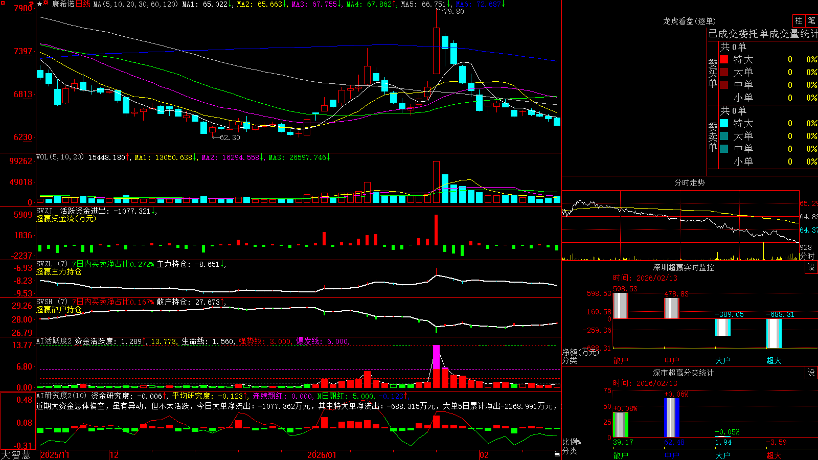Open 设 settings of 深市超赢分类统计 panel
The height and width of the screenshot is (460, 818).
(811, 373)
